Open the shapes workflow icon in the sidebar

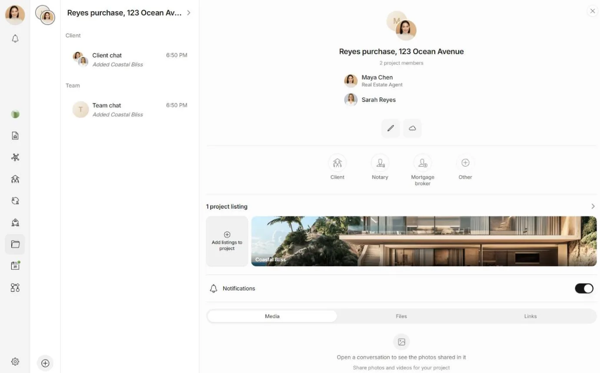point(15,288)
